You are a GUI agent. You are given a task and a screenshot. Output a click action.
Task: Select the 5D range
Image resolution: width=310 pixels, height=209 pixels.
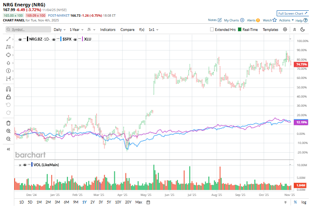30,202
